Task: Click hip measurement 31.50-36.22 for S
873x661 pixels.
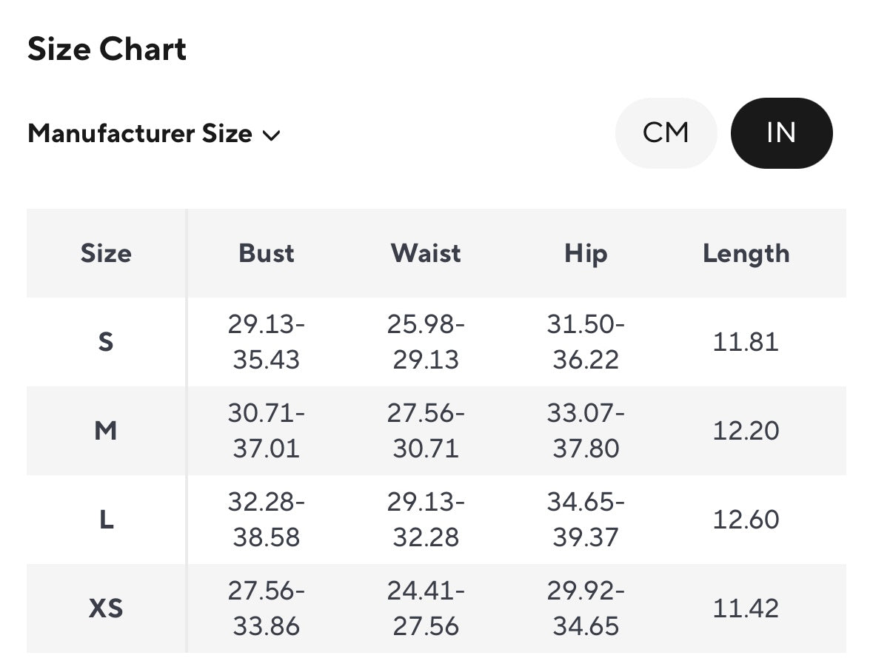Action: (x=586, y=342)
